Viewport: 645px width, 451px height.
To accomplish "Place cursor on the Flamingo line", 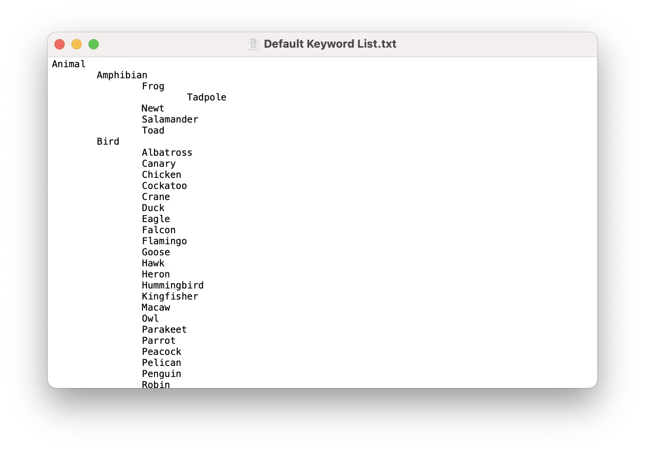I will pyautogui.click(x=164, y=241).
